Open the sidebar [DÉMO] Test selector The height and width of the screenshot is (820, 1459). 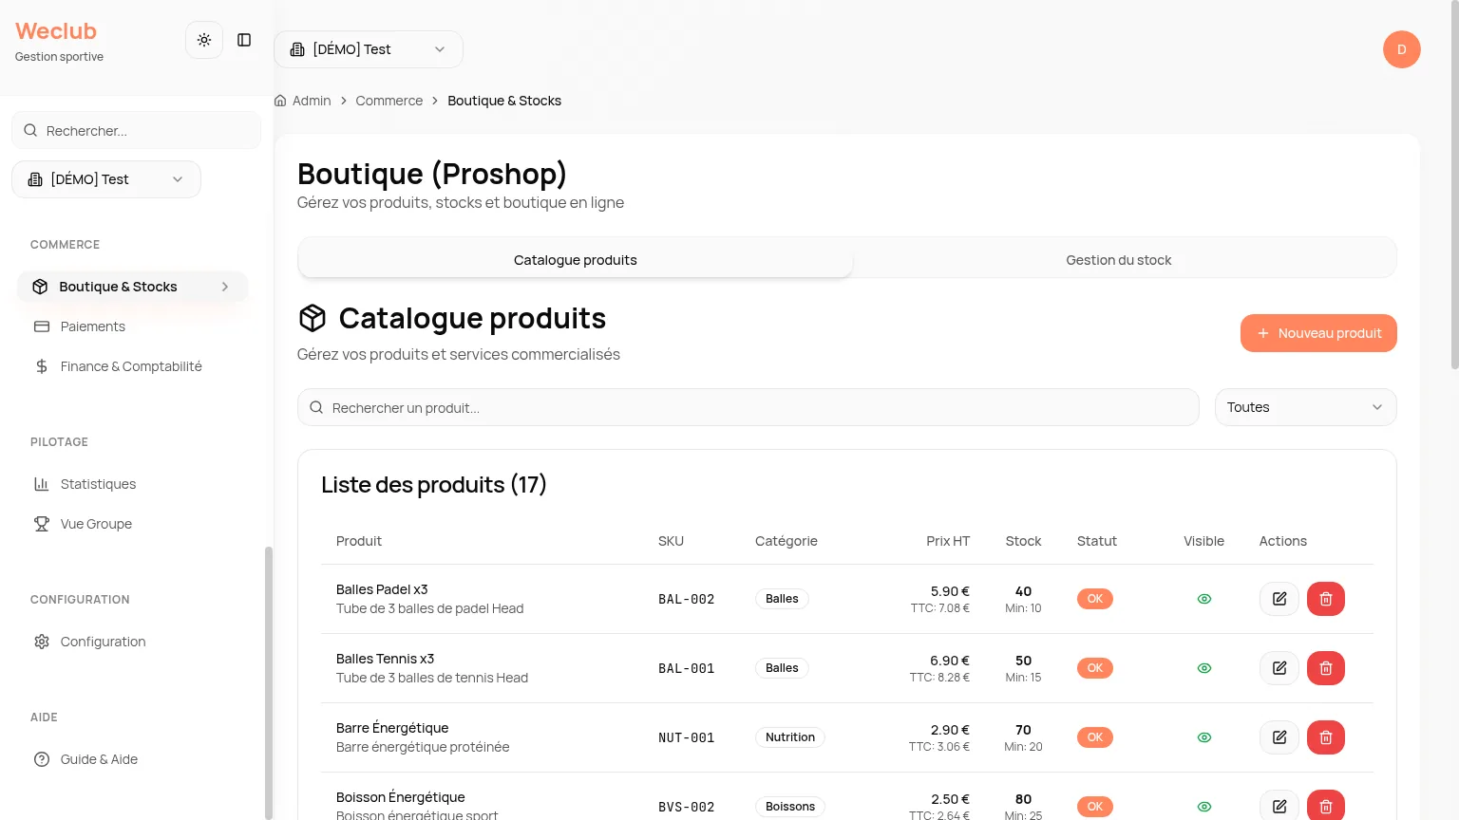[x=106, y=179]
